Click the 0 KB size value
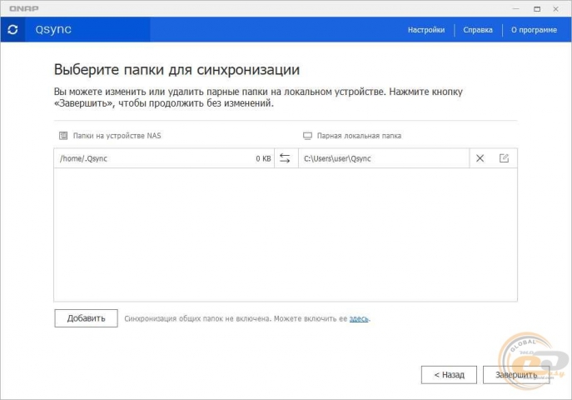This screenshot has height=400, width=572. tap(263, 158)
